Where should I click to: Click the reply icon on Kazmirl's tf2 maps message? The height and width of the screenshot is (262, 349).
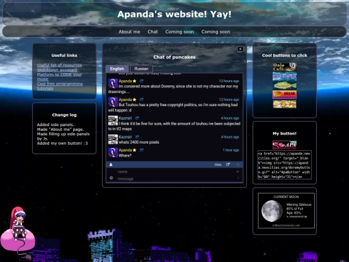pyautogui.click(x=137, y=118)
